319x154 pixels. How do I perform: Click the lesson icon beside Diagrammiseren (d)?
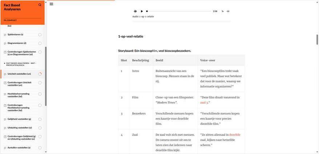tap(5, 43)
